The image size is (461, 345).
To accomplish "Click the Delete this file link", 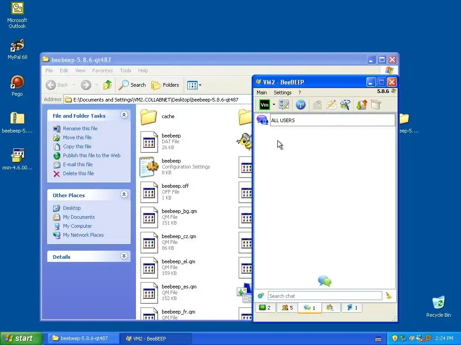I will [78, 173].
